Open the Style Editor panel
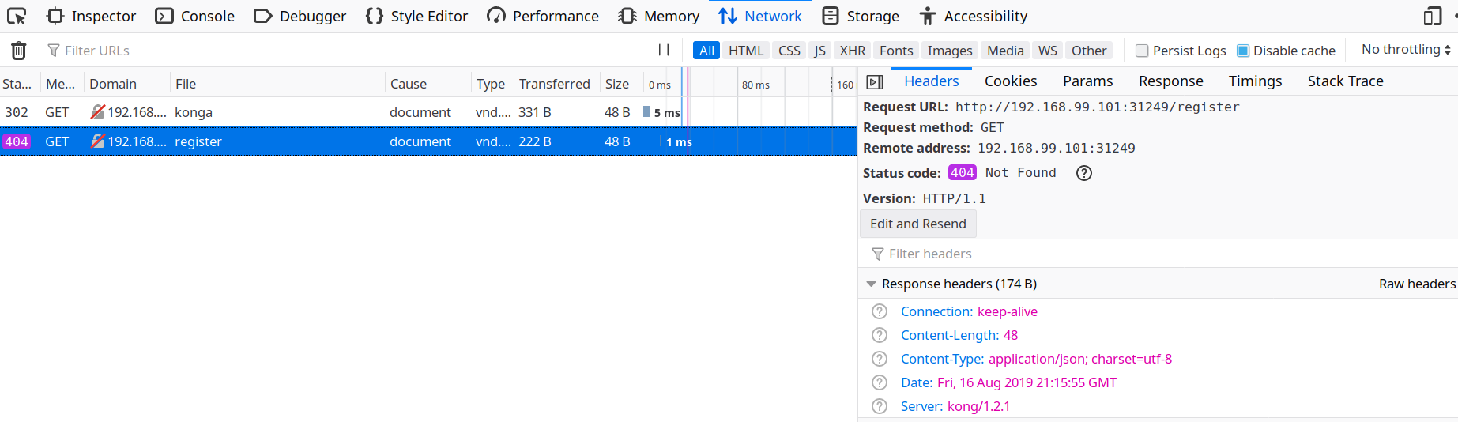This screenshot has width=1458, height=422. tap(417, 16)
